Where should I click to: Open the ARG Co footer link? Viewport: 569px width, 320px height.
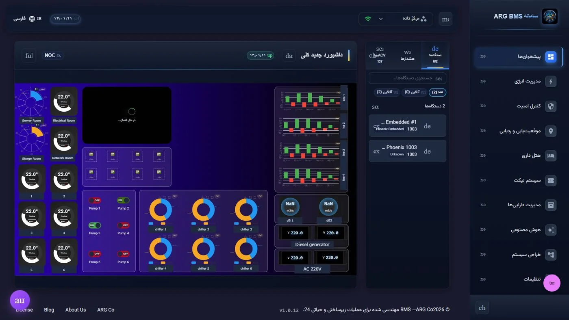pos(106,310)
